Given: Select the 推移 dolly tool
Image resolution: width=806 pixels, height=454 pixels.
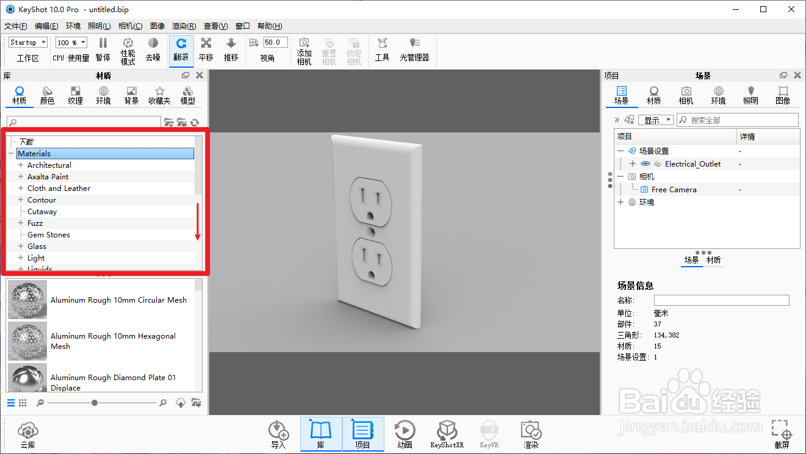Looking at the screenshot, I should pos(231,49).
